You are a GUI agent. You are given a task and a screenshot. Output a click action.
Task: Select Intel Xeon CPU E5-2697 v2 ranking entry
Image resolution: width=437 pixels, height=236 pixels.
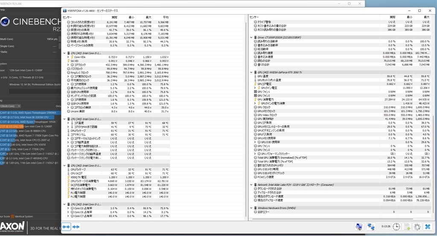click(x=25, y=140)
